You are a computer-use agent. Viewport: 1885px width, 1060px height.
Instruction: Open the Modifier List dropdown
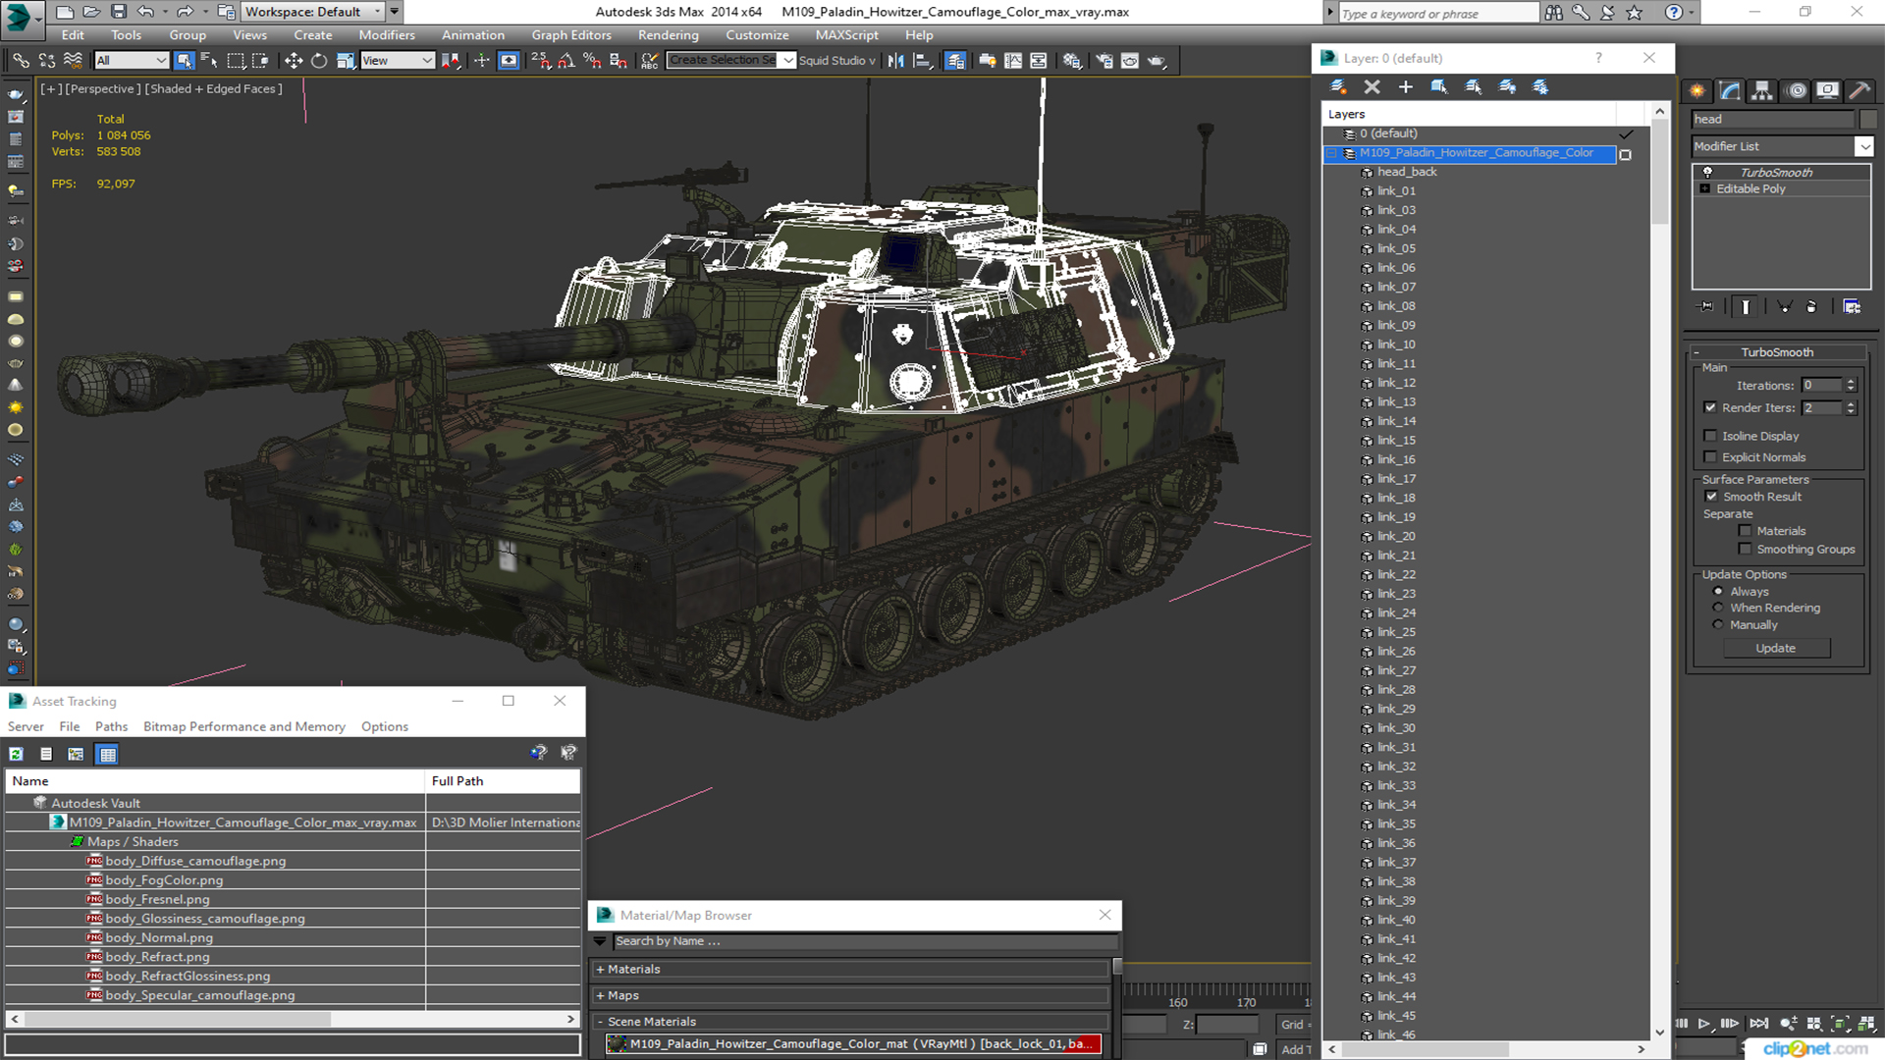[1864, 146]
